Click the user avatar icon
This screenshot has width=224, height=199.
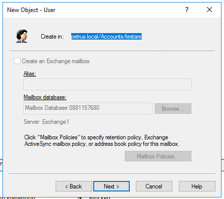(x=22, y=36)
